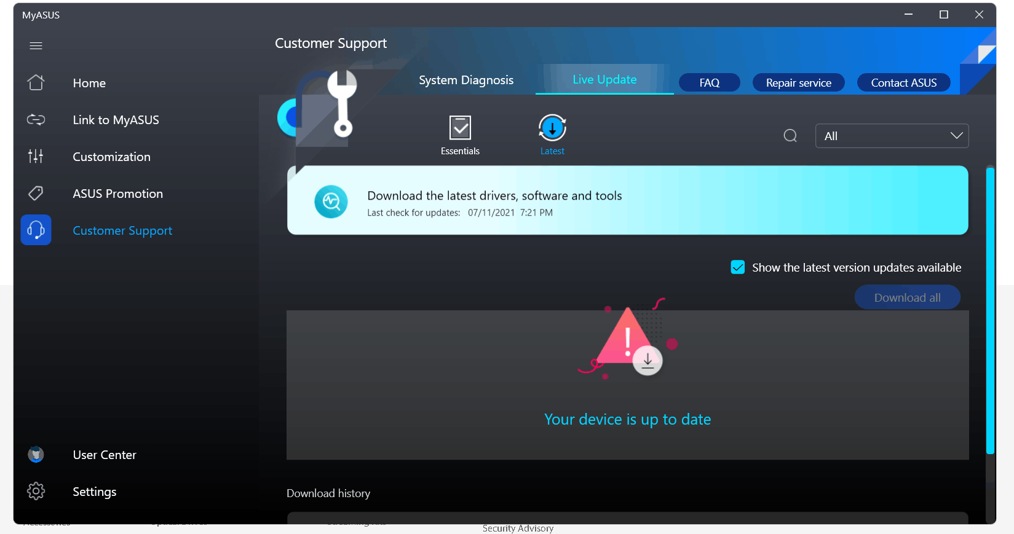Click Security Advisory link behind MyASUS window
The image size is (1014, 534).
pyautogui.click(x=518, y=528)
